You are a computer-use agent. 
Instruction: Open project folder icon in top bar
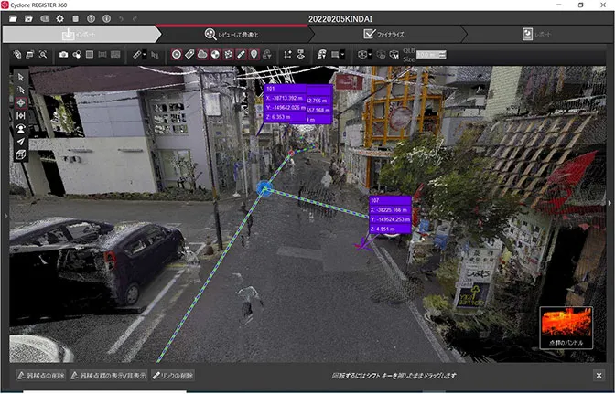pos(13,19)
